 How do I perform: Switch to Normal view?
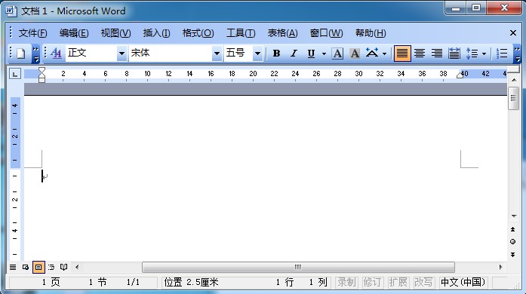click(13, 267)
